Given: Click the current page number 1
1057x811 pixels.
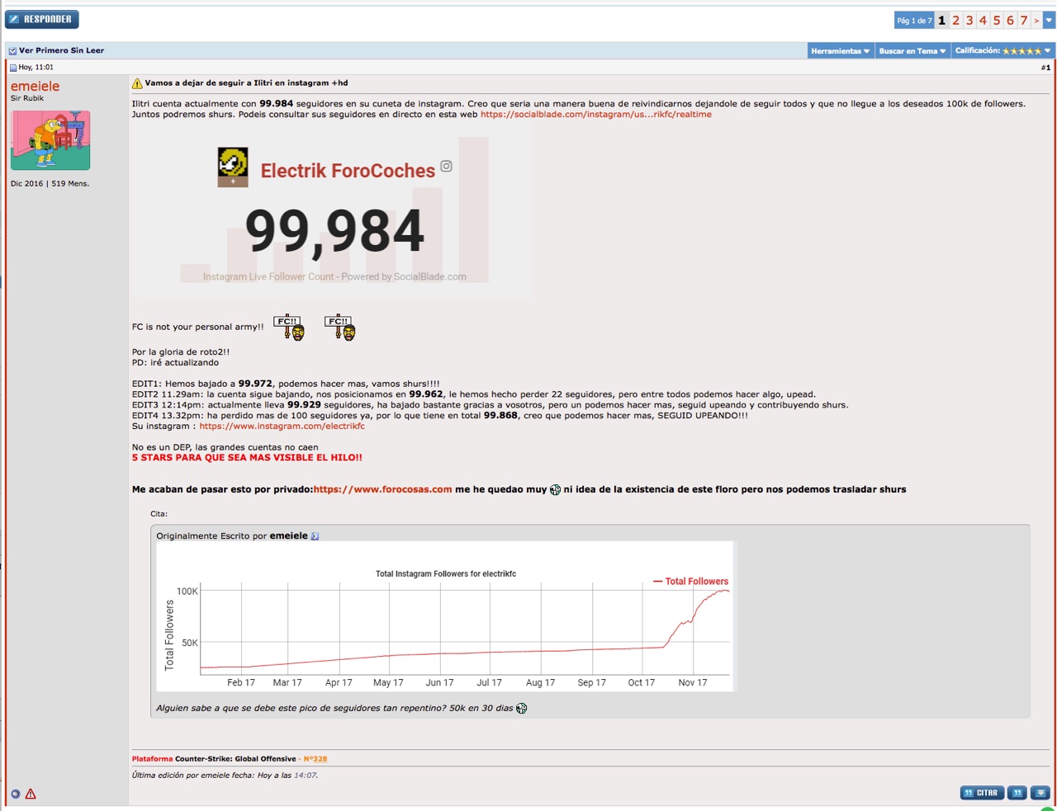Looking at the screenshot, I should point(941,21).
